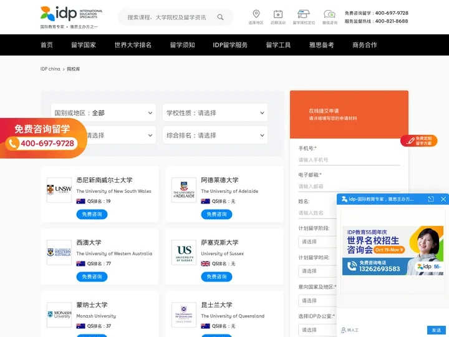Open 留学工具 navigation menu
The height and width of the screenshot is (337, 449).
278,45
